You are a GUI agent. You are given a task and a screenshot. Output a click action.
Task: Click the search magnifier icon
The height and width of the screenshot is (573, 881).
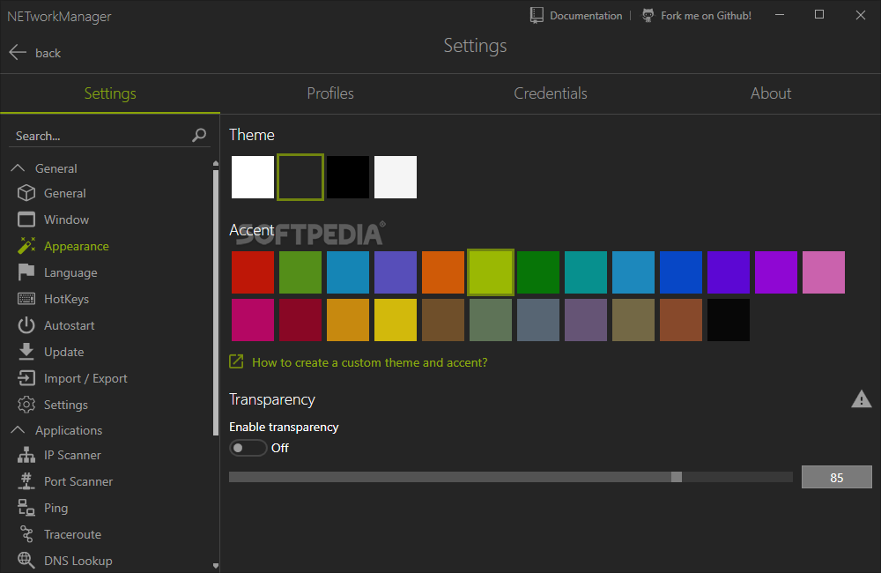click(199, 135)
